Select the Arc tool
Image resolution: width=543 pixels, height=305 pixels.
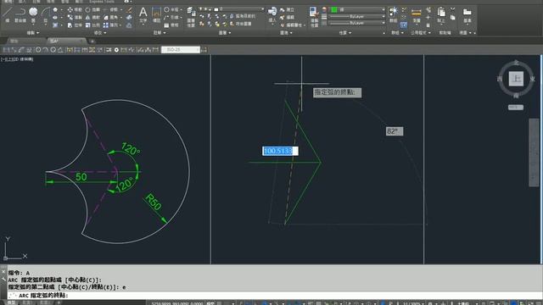tap(45, 14)
